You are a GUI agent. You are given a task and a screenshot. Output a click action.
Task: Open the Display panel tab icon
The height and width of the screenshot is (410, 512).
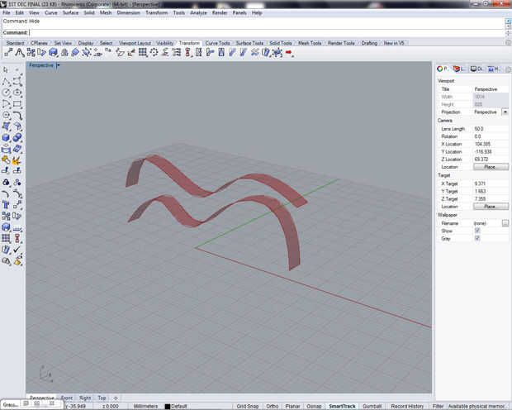click(x=475, y=69)
